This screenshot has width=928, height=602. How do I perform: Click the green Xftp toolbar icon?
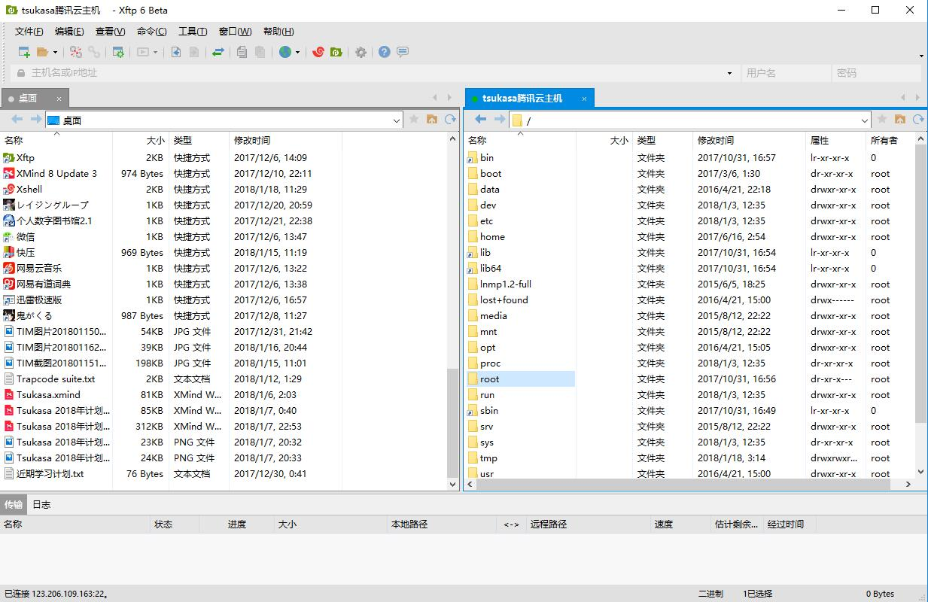336,52
